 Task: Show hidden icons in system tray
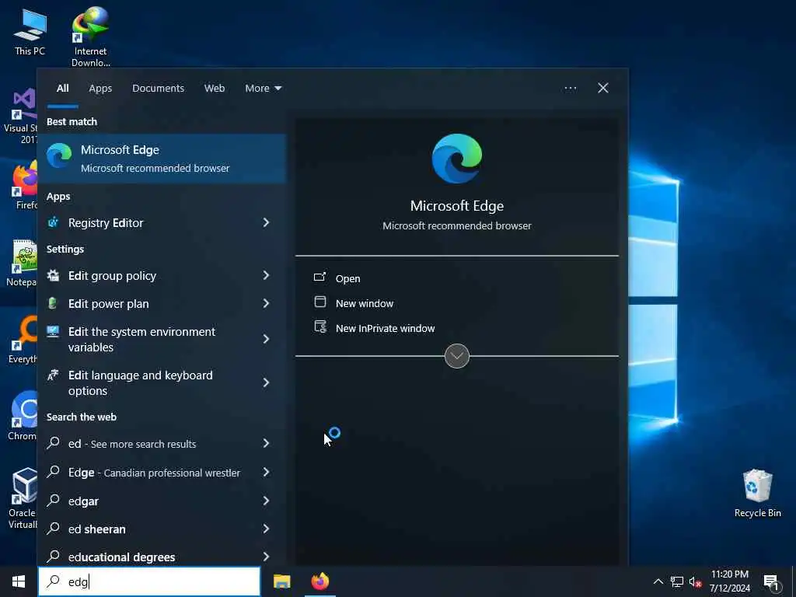(658, 581)
